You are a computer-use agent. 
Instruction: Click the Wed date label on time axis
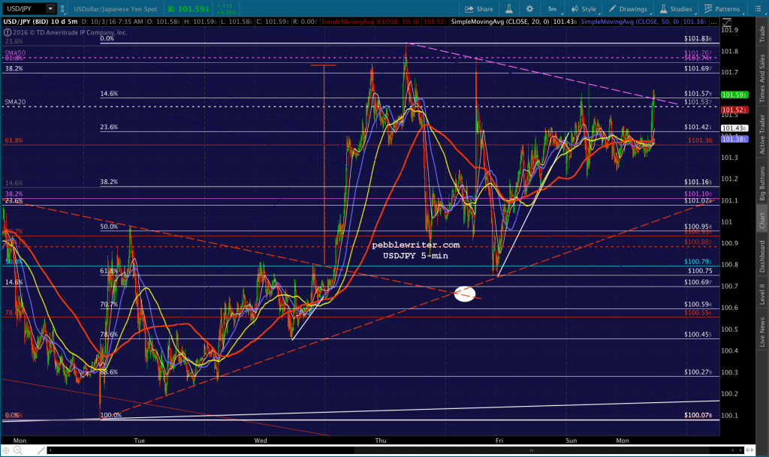point(261,440)
